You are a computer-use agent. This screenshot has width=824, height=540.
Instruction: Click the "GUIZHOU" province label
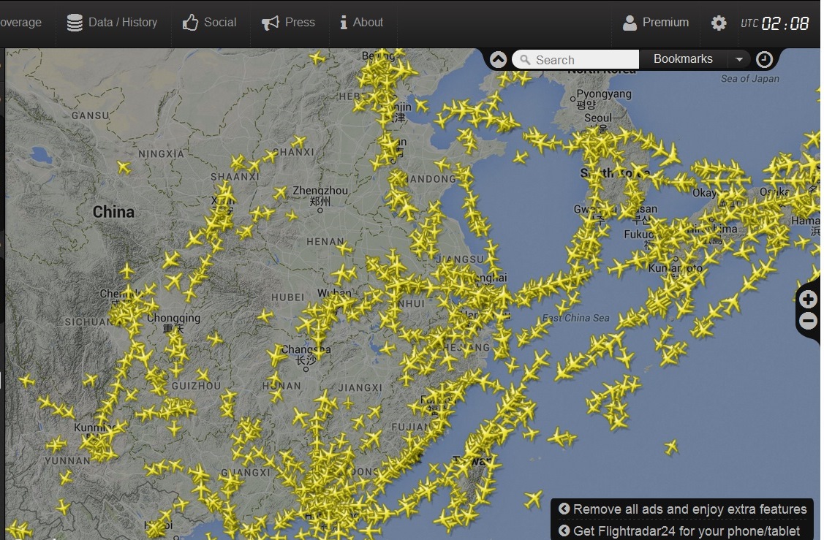(x=196, y=386)
